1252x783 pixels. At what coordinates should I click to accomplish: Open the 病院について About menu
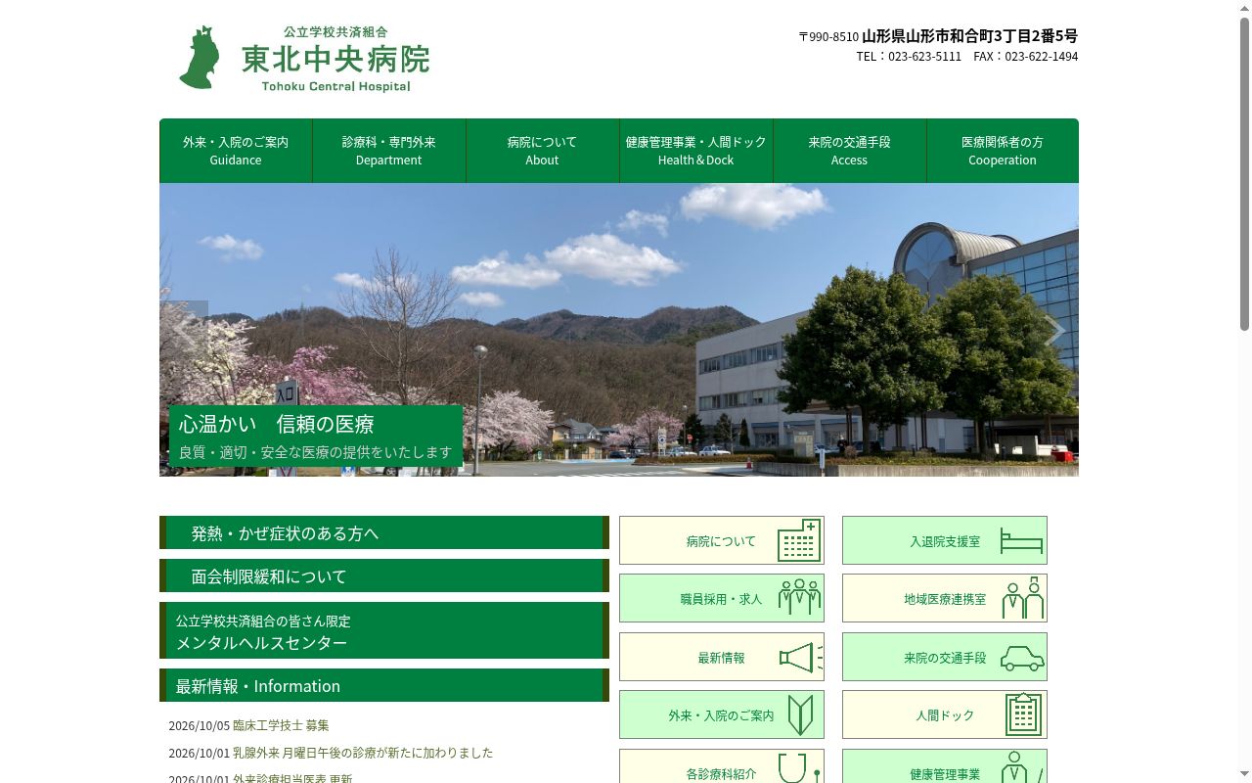coord(543,151)
